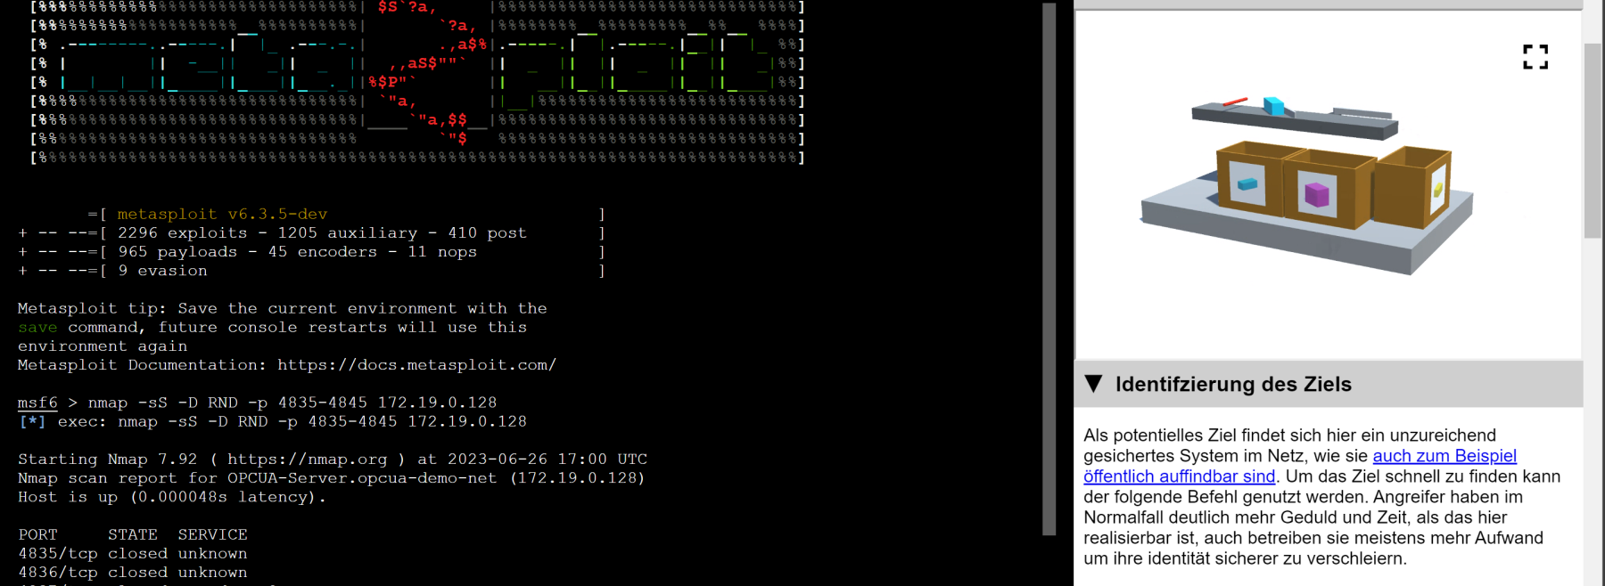Click the 'Identifzierung des Ziels' heading text
Viewport: 1605px width, 586px height.
click(x=1233, y=384)
